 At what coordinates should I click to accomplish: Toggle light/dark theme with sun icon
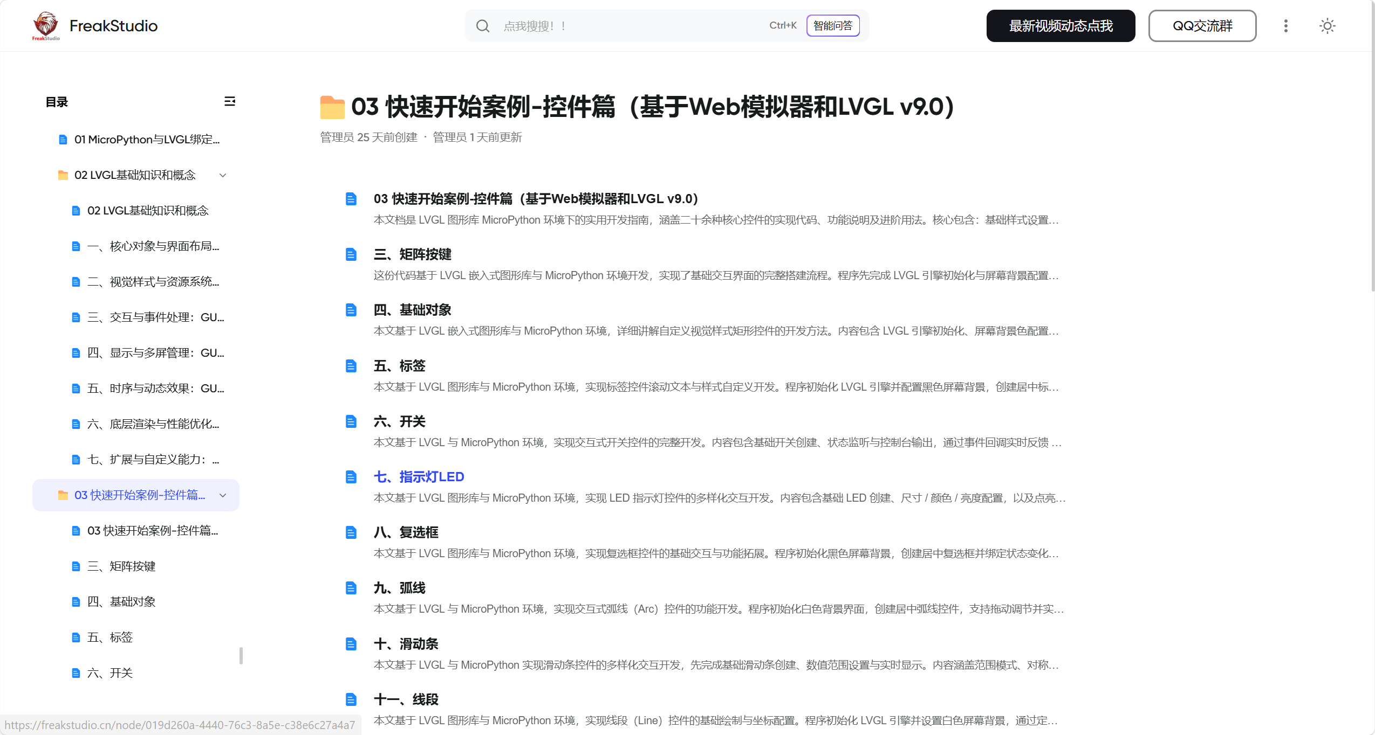pos(1327,26)
